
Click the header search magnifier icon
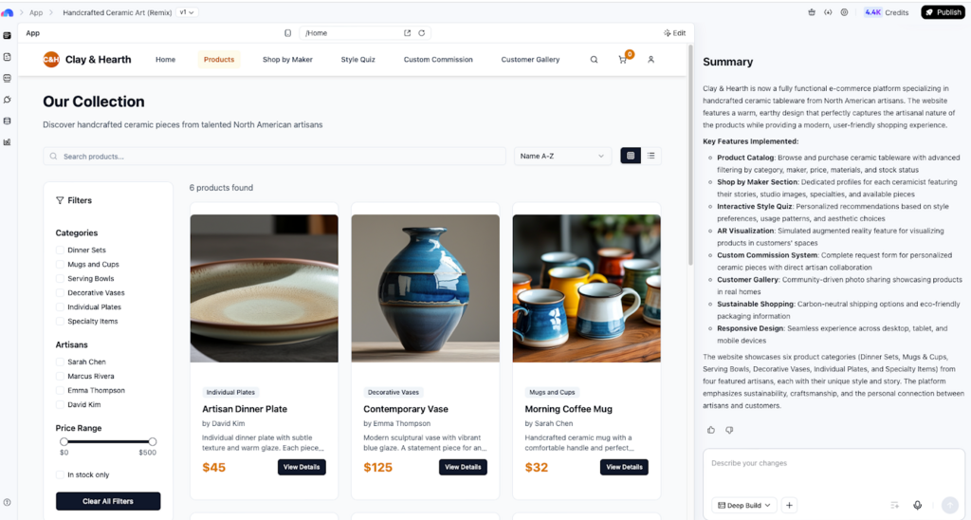[594, 60]
